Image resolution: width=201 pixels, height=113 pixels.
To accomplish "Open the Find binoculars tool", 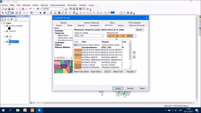I will point(59,13).
